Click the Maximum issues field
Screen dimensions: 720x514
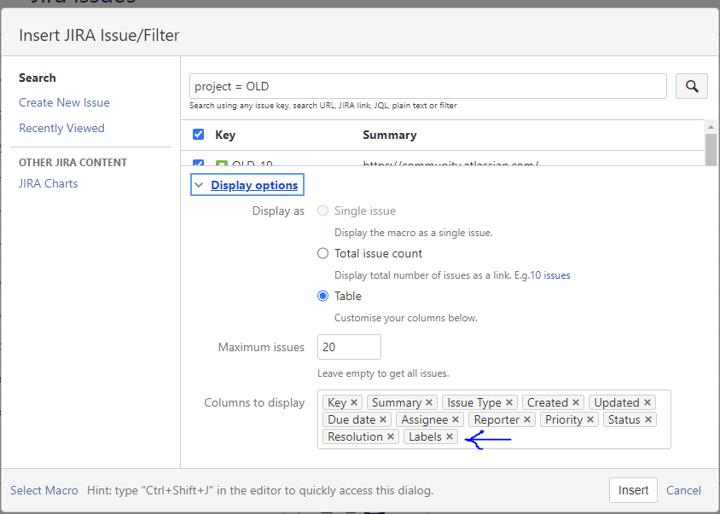coord(349,347)
